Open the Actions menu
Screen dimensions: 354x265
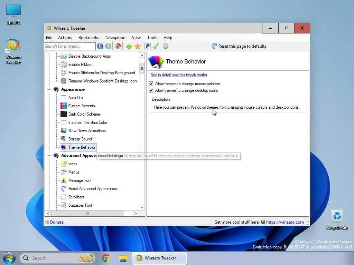[x=65, y=38]
